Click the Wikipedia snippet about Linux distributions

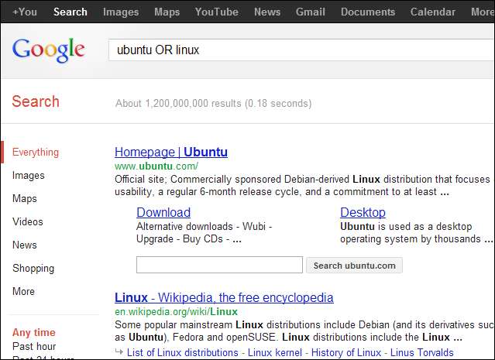point(304,331)
